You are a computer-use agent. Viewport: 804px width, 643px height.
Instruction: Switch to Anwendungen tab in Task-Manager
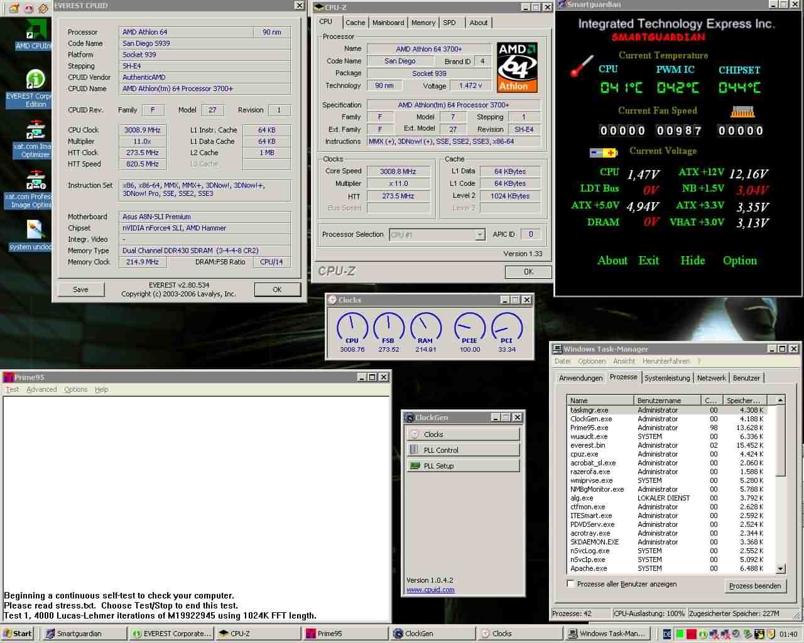coord(580,378)
